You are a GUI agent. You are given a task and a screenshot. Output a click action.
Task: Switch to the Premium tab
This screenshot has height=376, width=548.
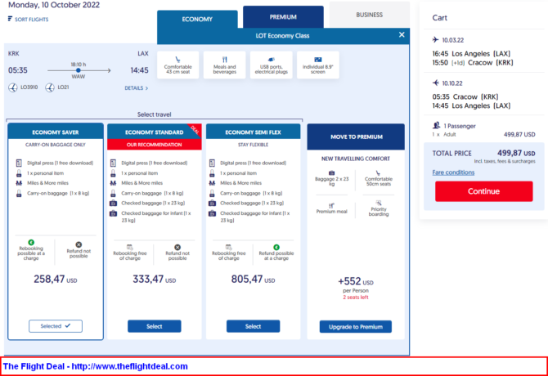[283, 17]
